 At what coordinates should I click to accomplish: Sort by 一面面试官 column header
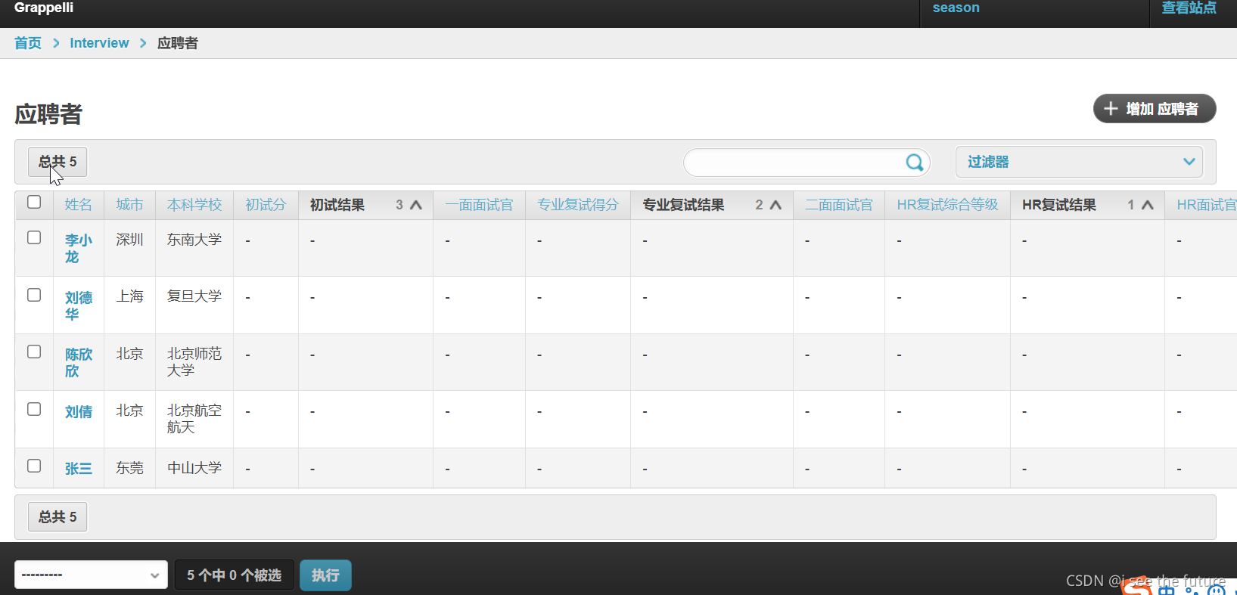click(x=479, y=205)
